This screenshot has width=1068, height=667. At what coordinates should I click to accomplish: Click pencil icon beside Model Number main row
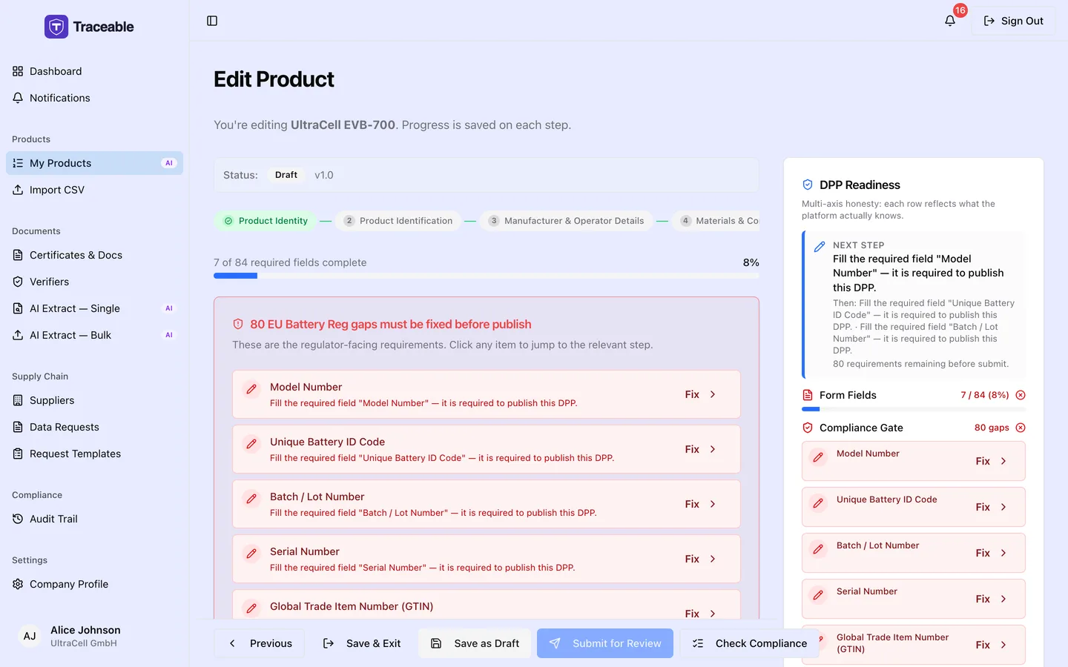pos(251,389)
